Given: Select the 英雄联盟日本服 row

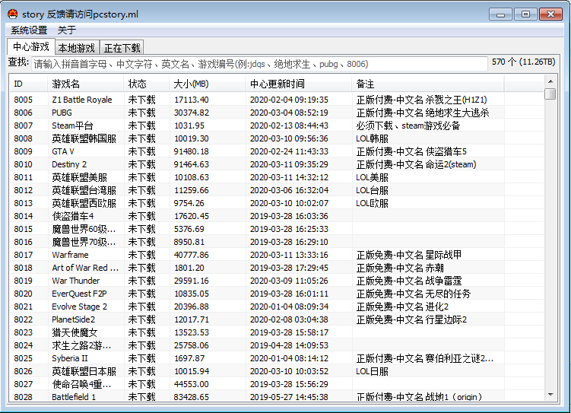Looking at the screenshot, I should tap(277, 371).
